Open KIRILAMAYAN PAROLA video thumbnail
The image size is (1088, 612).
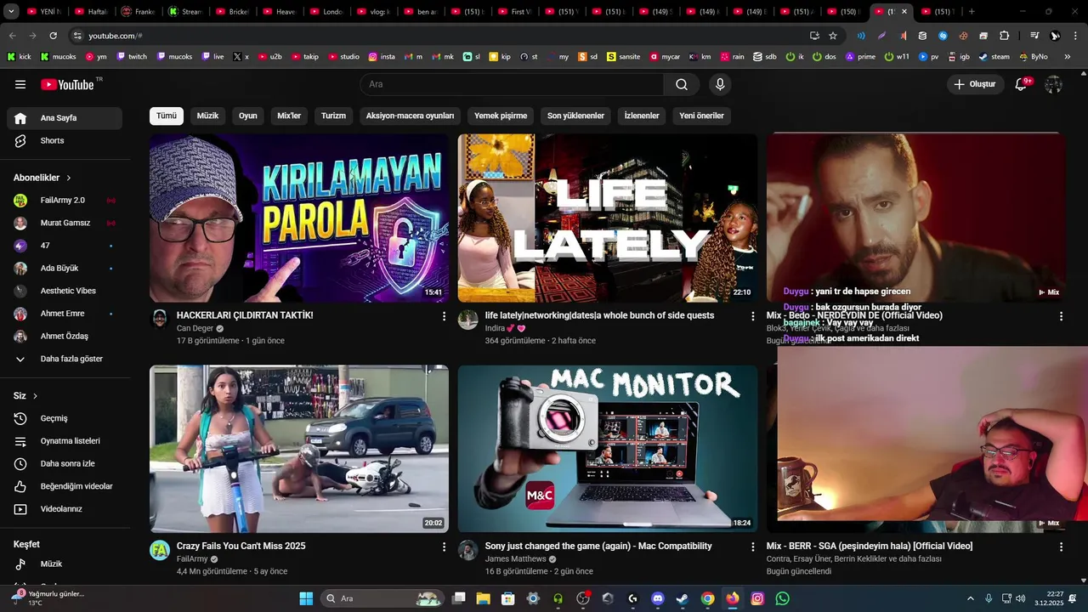coord(299,218)
